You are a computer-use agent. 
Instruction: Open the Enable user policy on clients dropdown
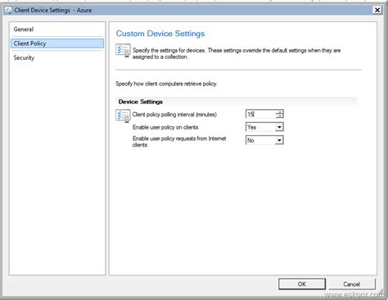pyautogui.click(x=264, y=127)
